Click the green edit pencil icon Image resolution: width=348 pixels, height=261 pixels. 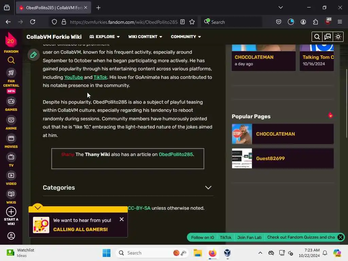tap(34, 55)
